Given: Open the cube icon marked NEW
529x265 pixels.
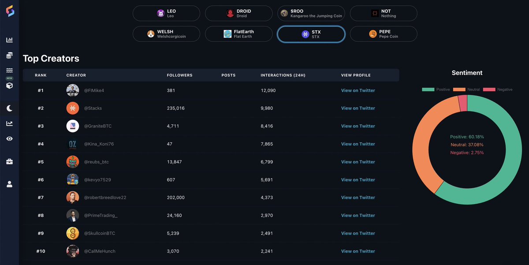Looking at the screenshot, I should point(9,85).
